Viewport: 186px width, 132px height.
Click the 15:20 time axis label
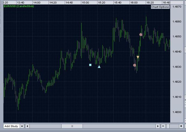tap(102, 2)
